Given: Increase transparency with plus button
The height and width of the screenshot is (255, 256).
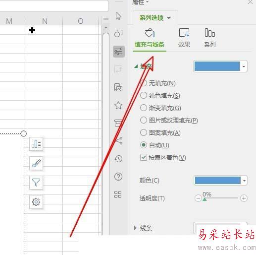Looking at the screenshot, I should [244, 198].
